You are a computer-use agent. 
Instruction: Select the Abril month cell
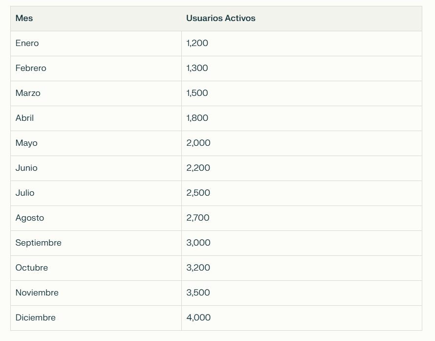pos(96,118)
